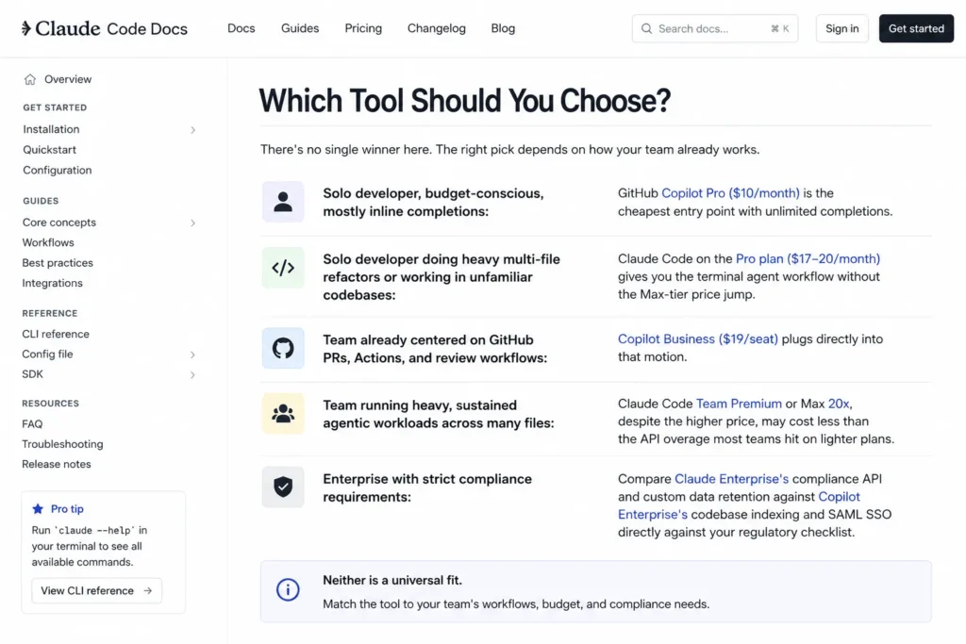Image resolution: width=966 pixels, height=644 pixels.
Task: Click the info circle icon
Action: pos(288,590)
